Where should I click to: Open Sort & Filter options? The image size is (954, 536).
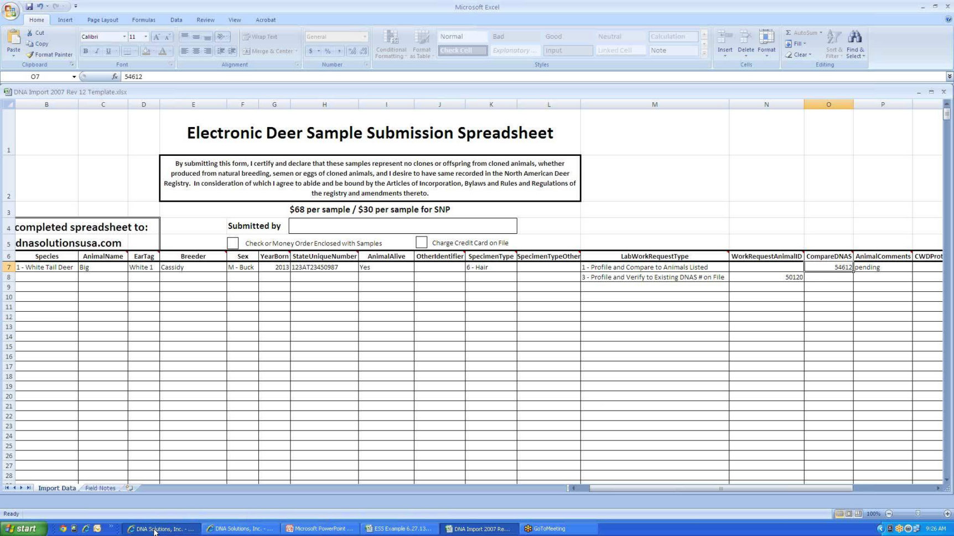point(834,44)
